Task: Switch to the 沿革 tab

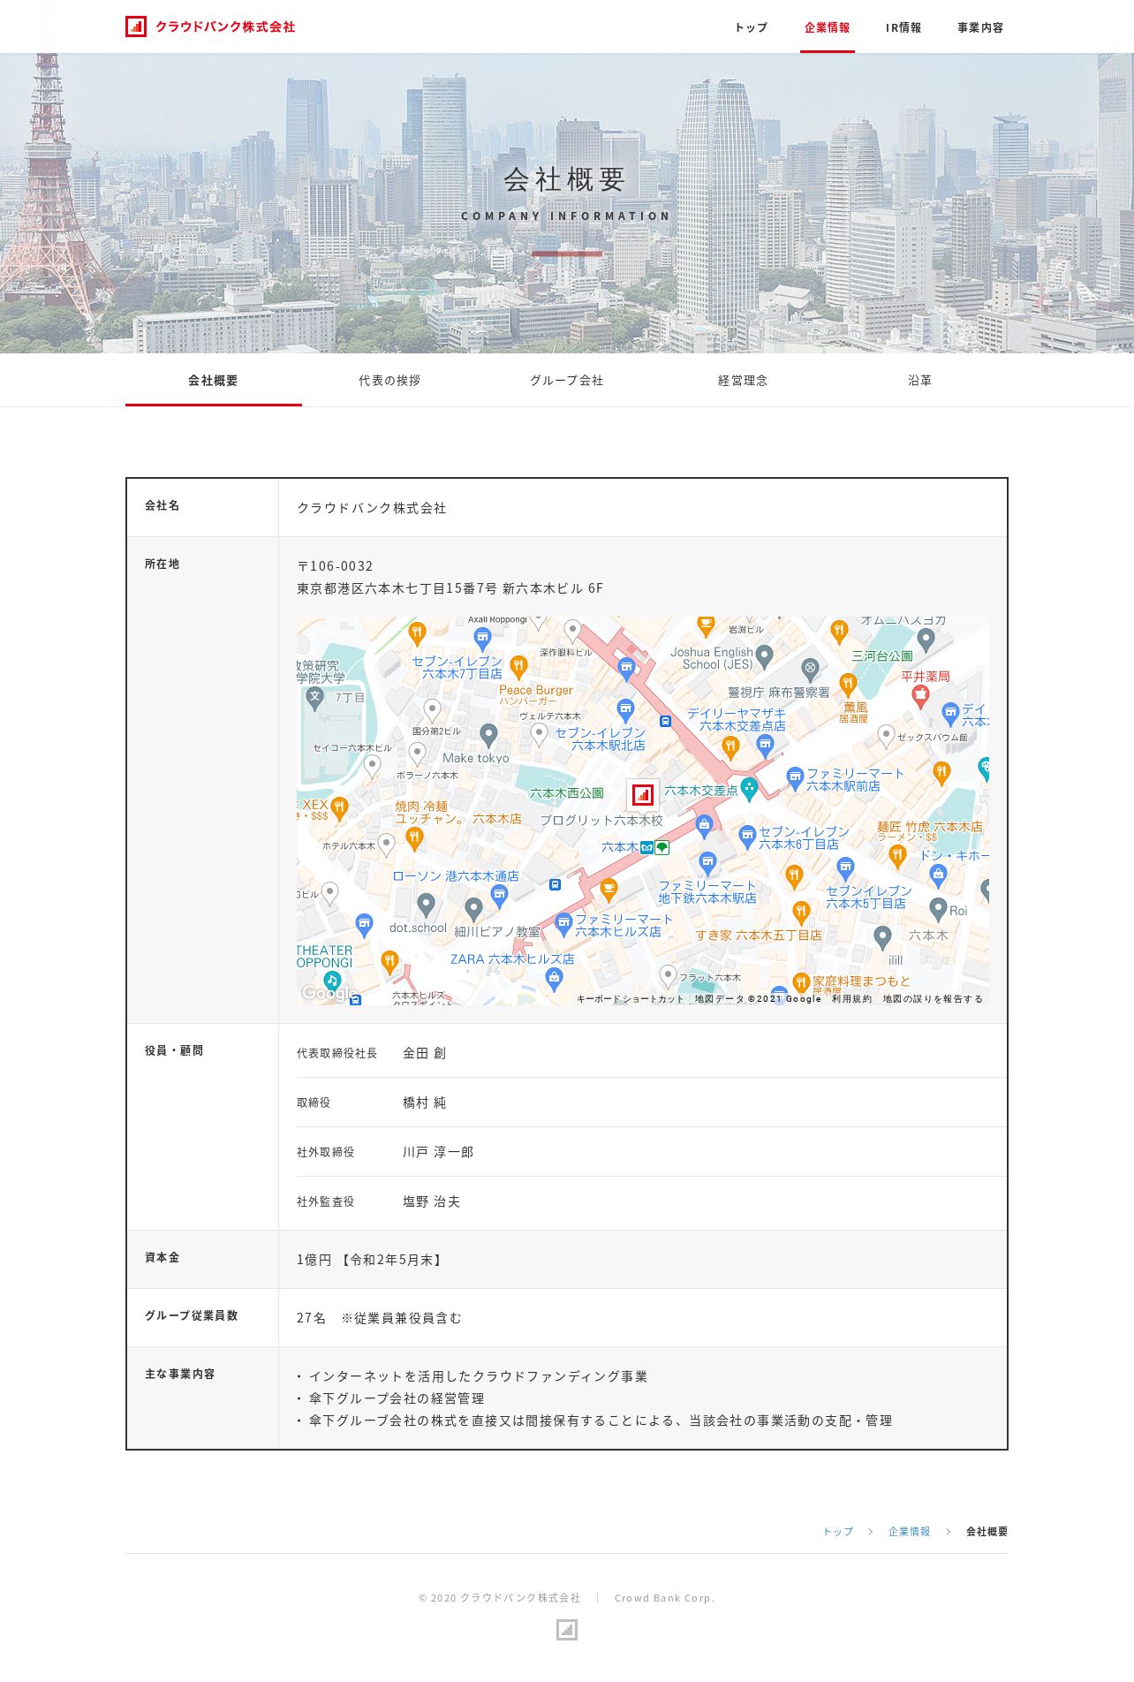Action: 919,381
